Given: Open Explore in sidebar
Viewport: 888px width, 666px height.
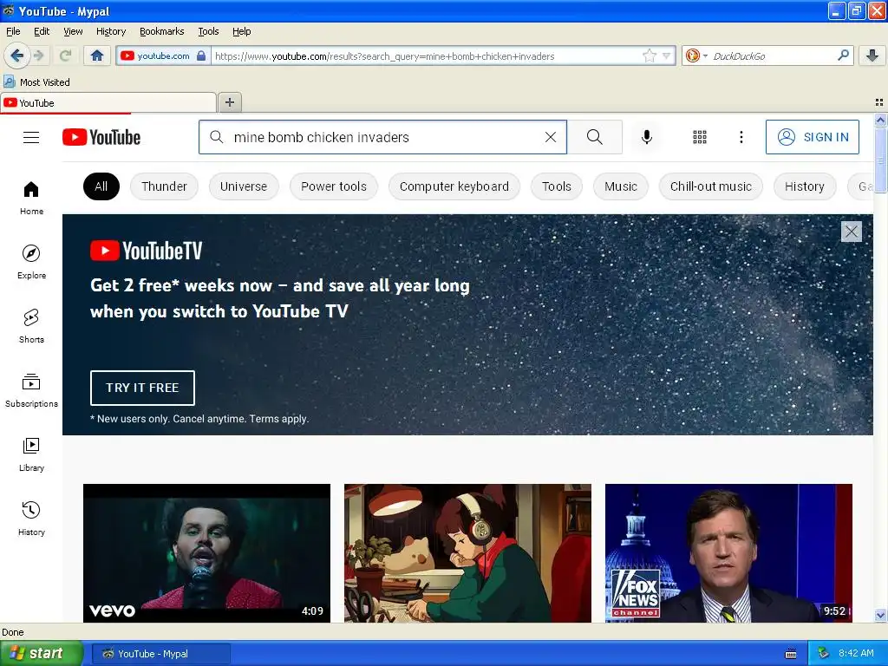Looking at the screenshot, I should click(x=31, y=262).
